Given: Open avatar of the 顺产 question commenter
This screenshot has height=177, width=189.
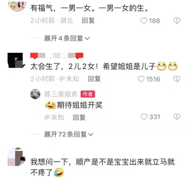Looking at the screenshot, I should click(x=16, y=157).
